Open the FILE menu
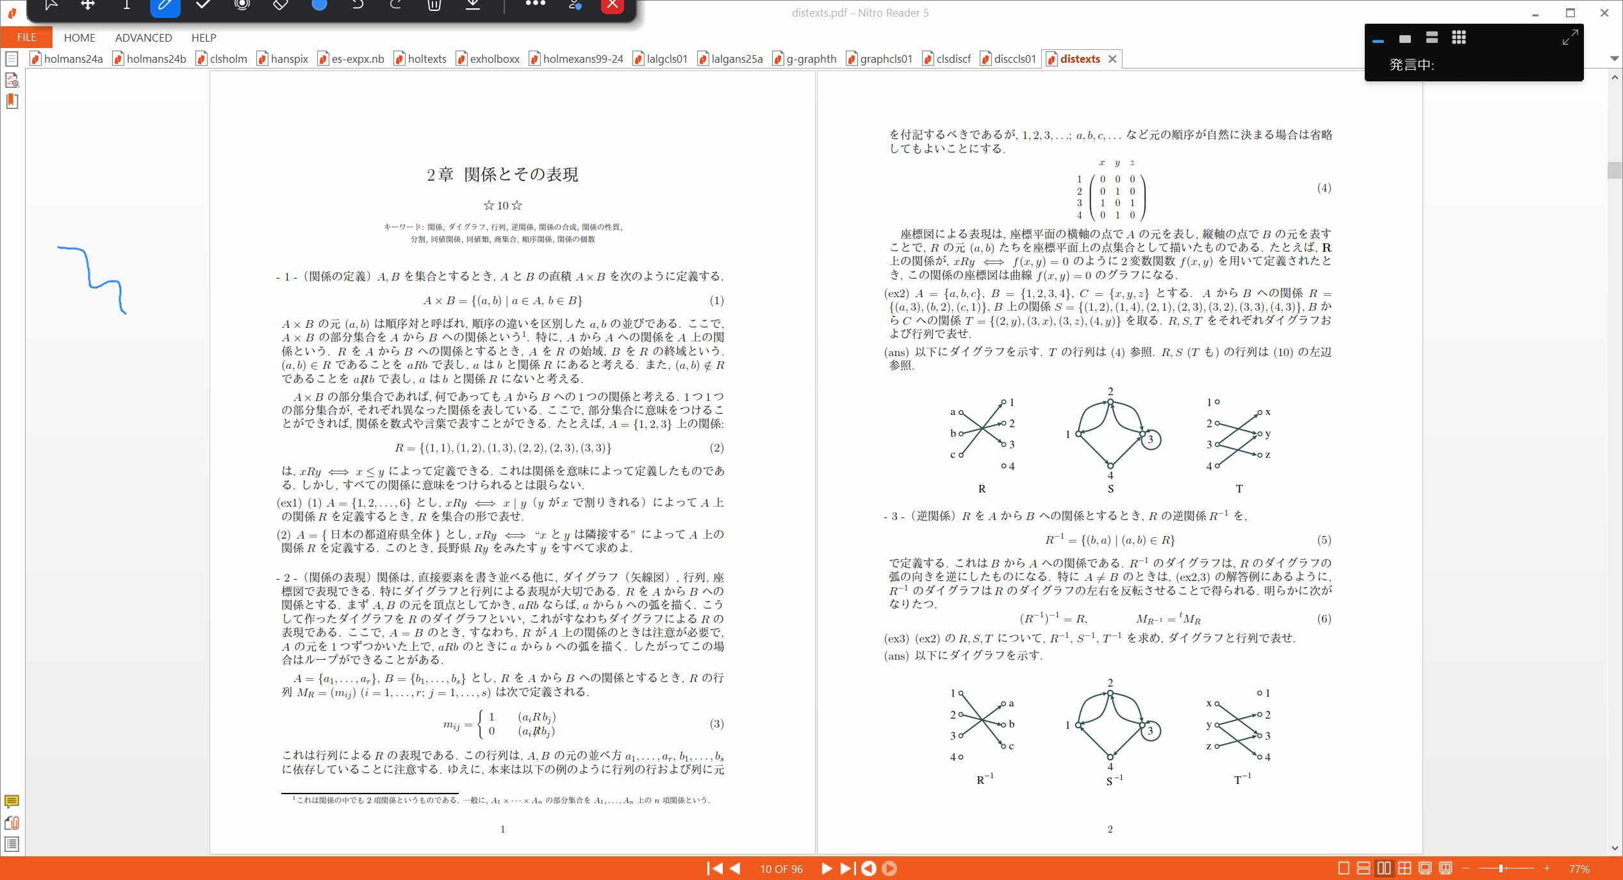 26,37
